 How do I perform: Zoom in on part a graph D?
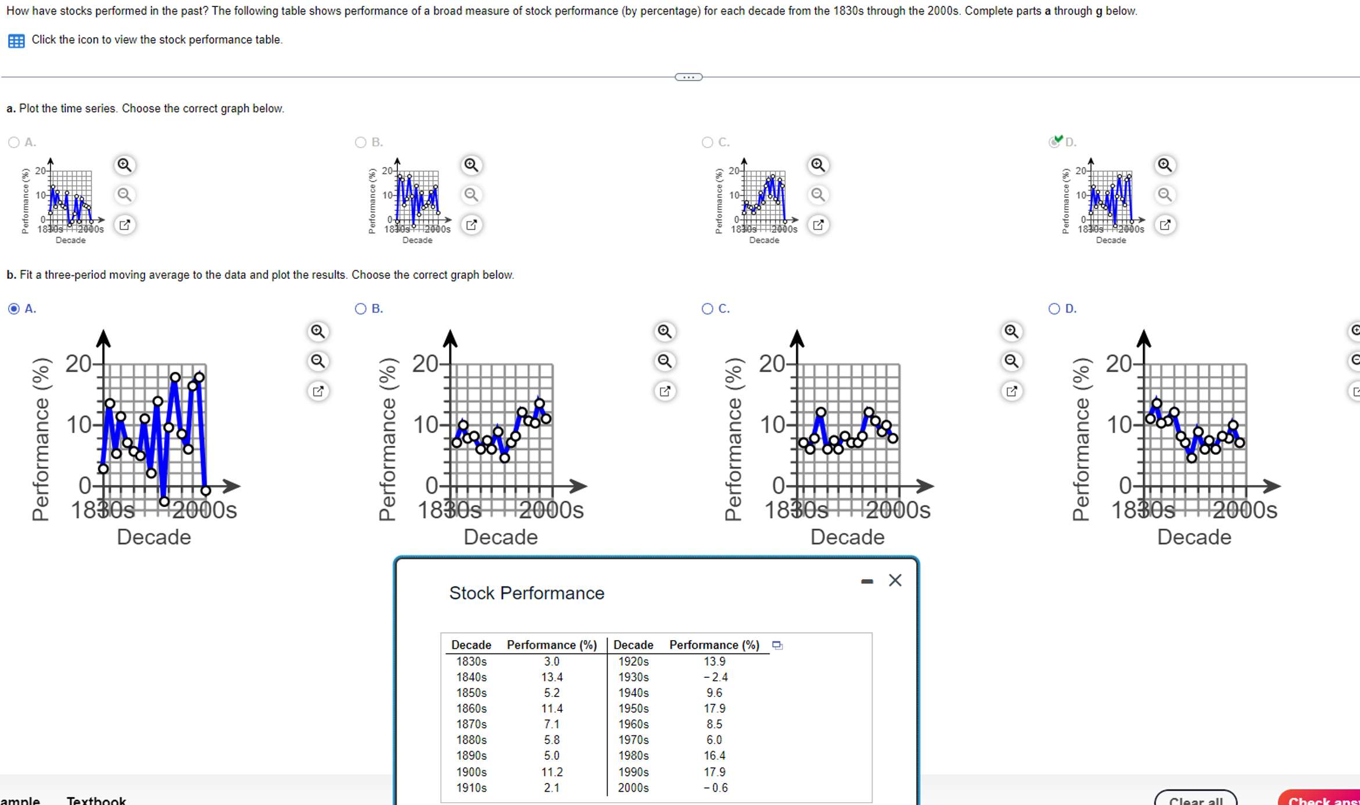point(1165,165)
